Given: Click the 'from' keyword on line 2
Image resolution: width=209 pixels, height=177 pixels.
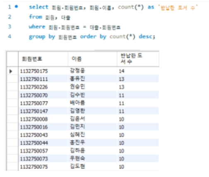Looking at the screenshot, I should click(36, 17).
